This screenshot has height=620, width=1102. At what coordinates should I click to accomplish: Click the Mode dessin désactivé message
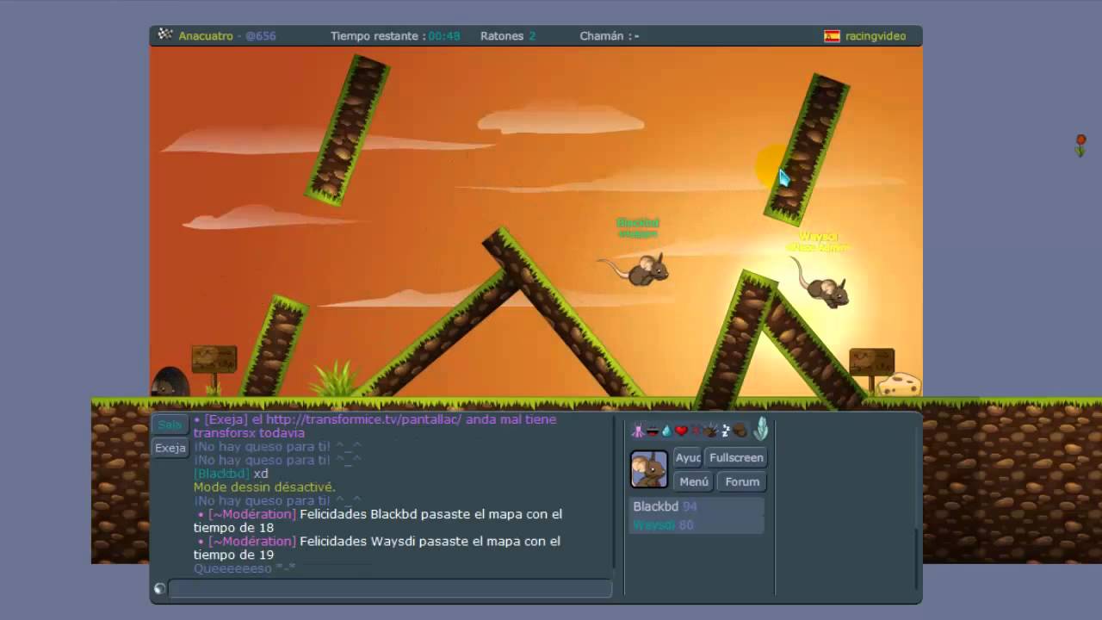tap(264, 487)
